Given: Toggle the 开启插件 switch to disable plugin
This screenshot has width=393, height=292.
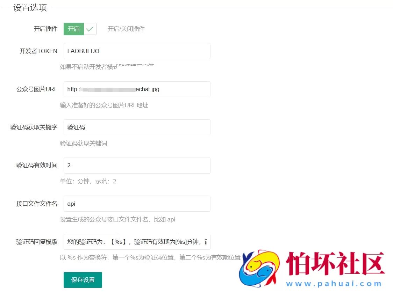Looking at the screenshot, I should [73, 29].
